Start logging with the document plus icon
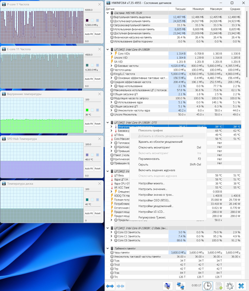This screenshot has height=291, width=249. click(x=219, y=286)
